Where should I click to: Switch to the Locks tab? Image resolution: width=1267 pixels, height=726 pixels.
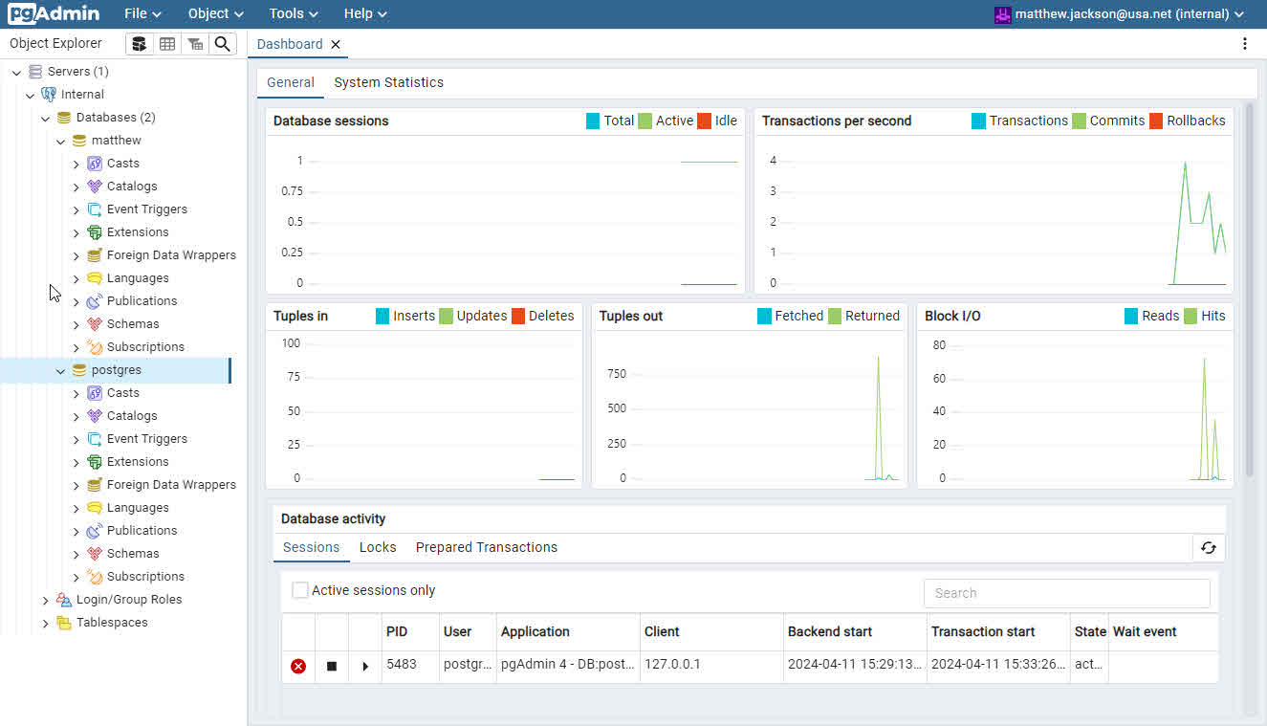coord(378,547)
